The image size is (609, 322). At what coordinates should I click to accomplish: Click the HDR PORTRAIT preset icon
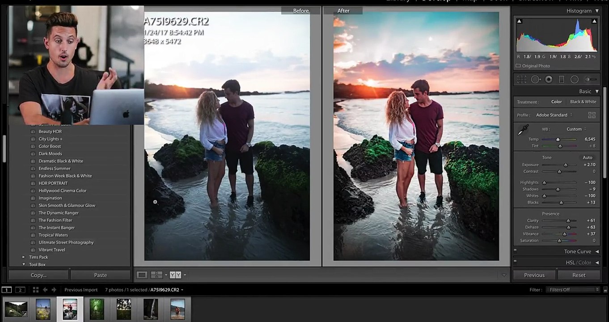pyautogui.click(x=33, y=183)
